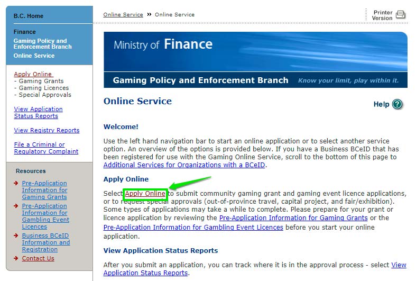Open sidebar Pre-Application Information for Gambling Event Licences
This screenshot has width=416, height=281.
[45, 216]
